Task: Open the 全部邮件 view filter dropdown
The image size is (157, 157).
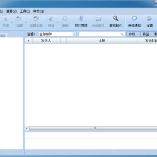Action: (75, 34)
